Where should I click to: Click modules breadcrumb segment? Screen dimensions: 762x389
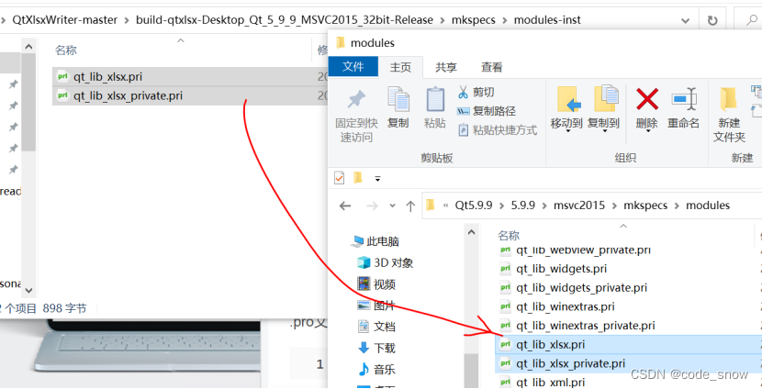click(x=708, y=206)
